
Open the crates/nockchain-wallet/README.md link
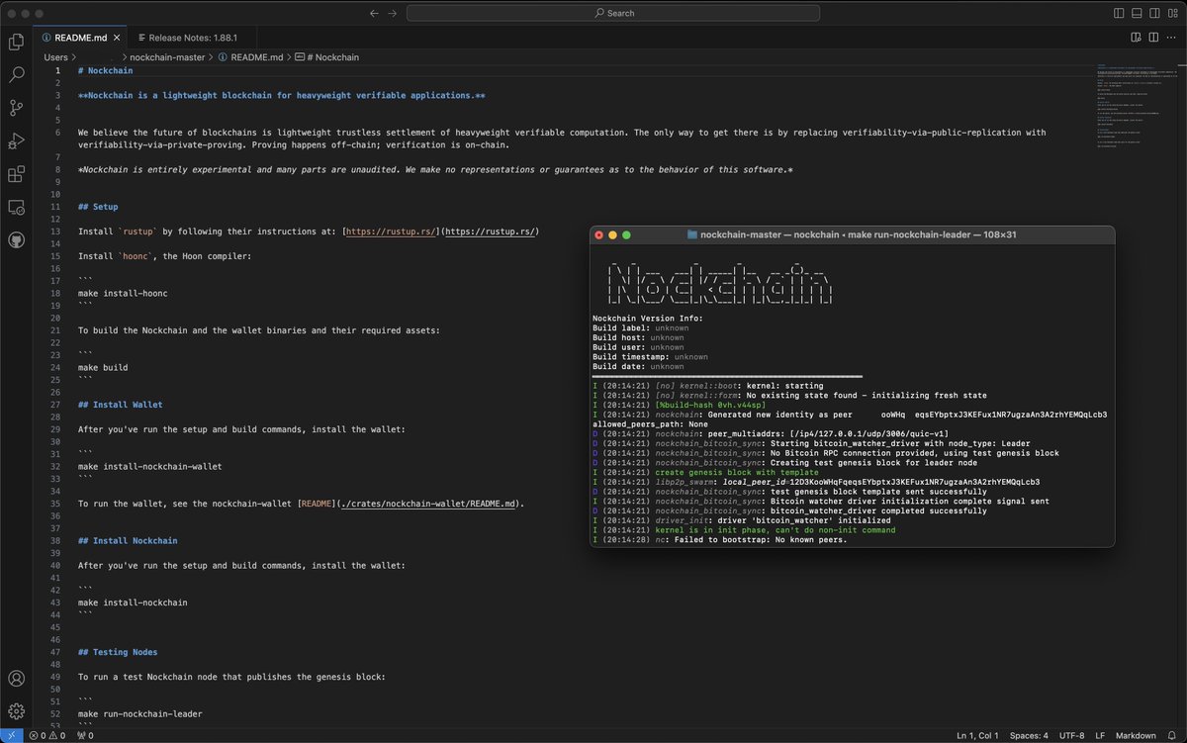coord(427,503)
